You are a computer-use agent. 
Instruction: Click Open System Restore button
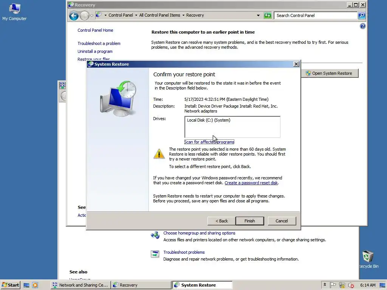(x=330, y=73)
